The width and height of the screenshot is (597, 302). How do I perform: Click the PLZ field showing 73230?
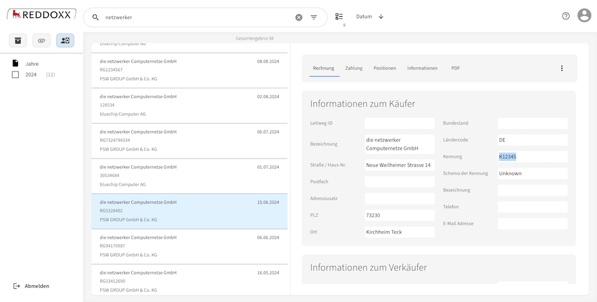pos(399,215)
